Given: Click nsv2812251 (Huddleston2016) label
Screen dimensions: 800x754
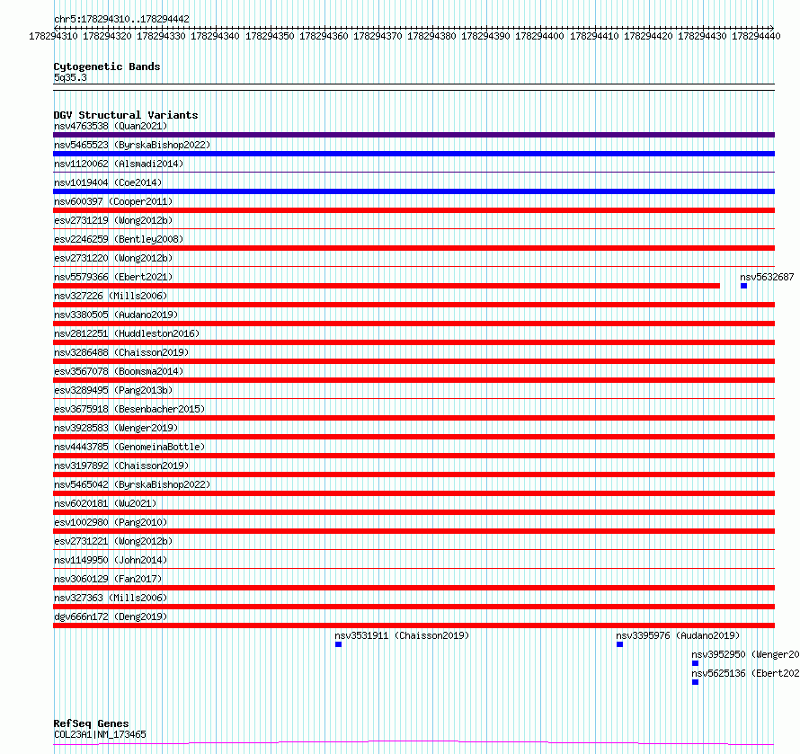Looking at the screenshot, I should 127,333.
